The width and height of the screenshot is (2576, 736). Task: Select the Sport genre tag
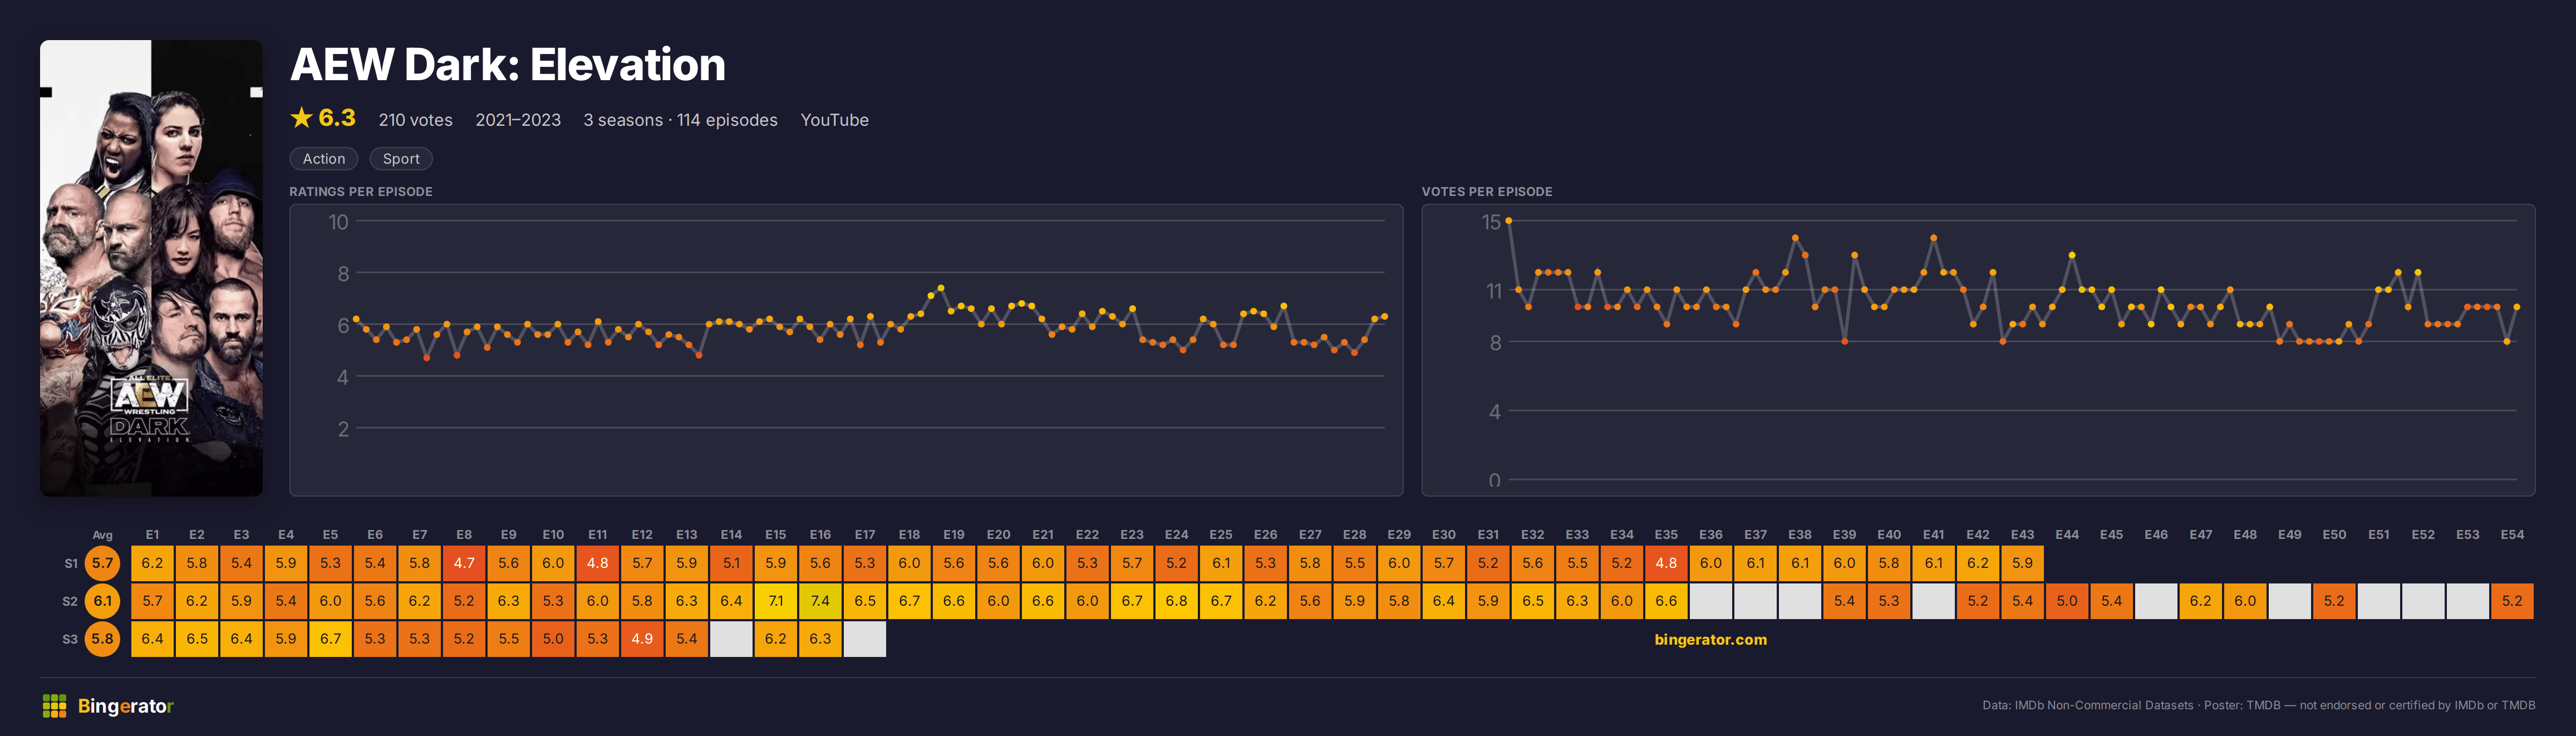click(401, 159)
